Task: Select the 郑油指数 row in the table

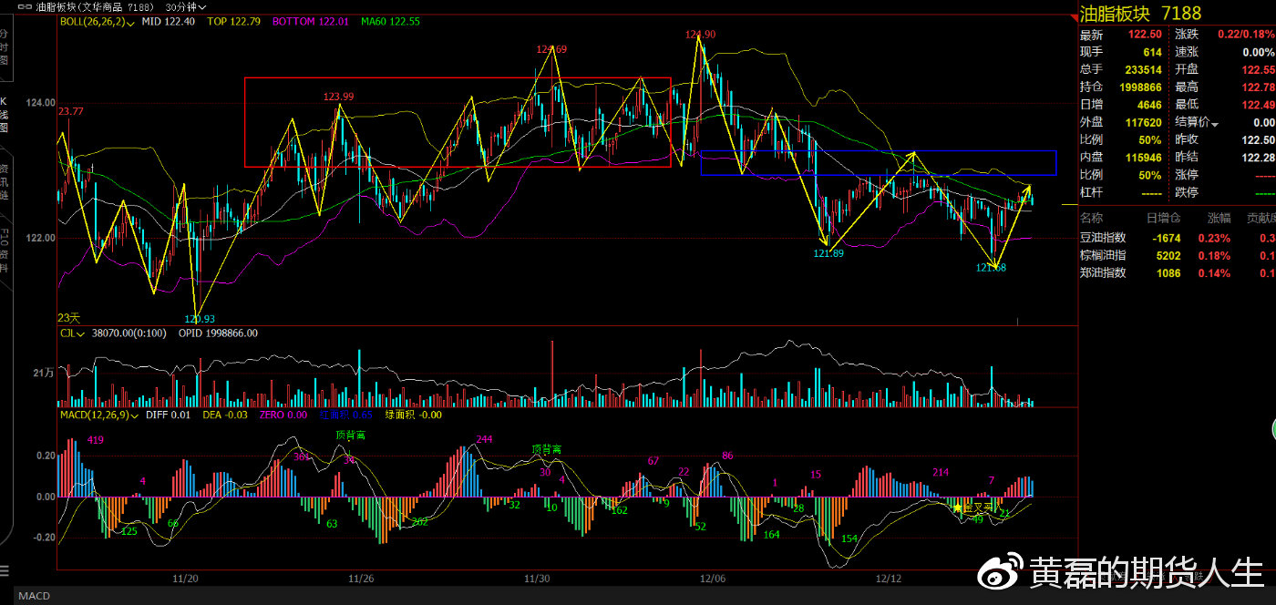Action: 1178,272
